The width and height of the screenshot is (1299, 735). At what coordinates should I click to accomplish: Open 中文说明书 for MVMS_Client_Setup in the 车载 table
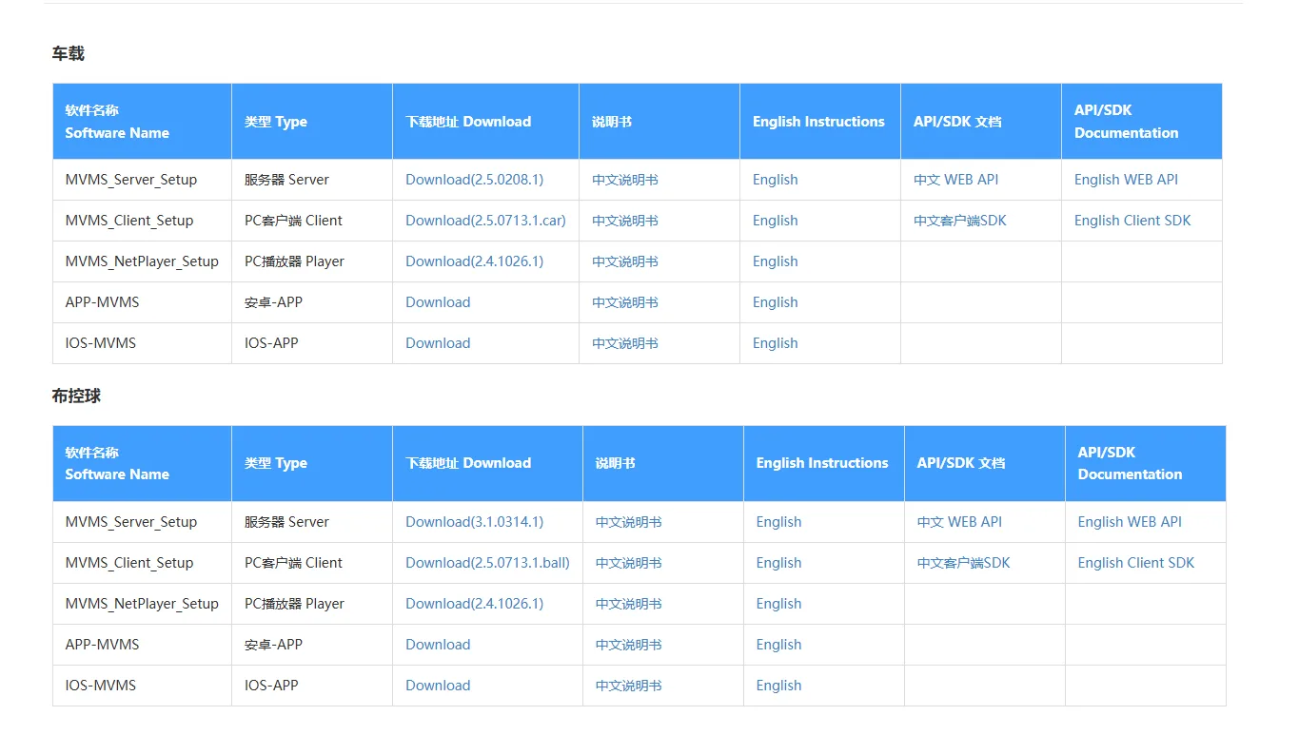625,221
